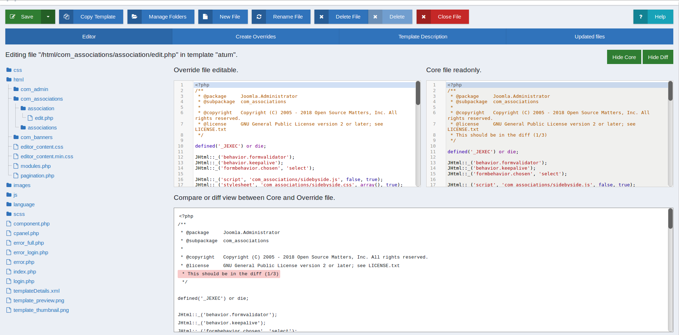Click the Rename File refresh icon

click(x=259, y=17)
